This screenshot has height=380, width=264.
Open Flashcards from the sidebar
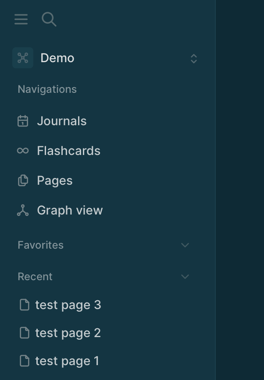point(68,151)
